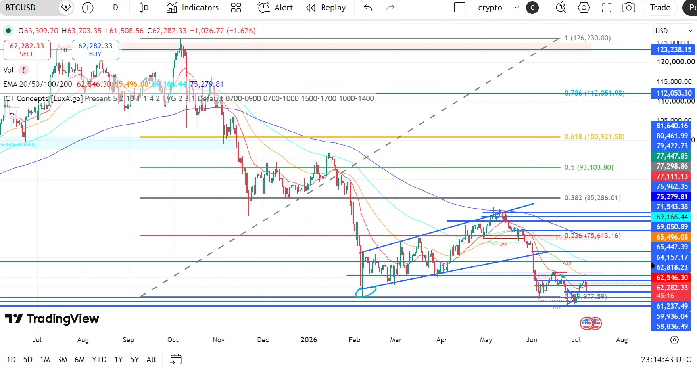
Task: Select the YTD time range
Action: [99, 360]
